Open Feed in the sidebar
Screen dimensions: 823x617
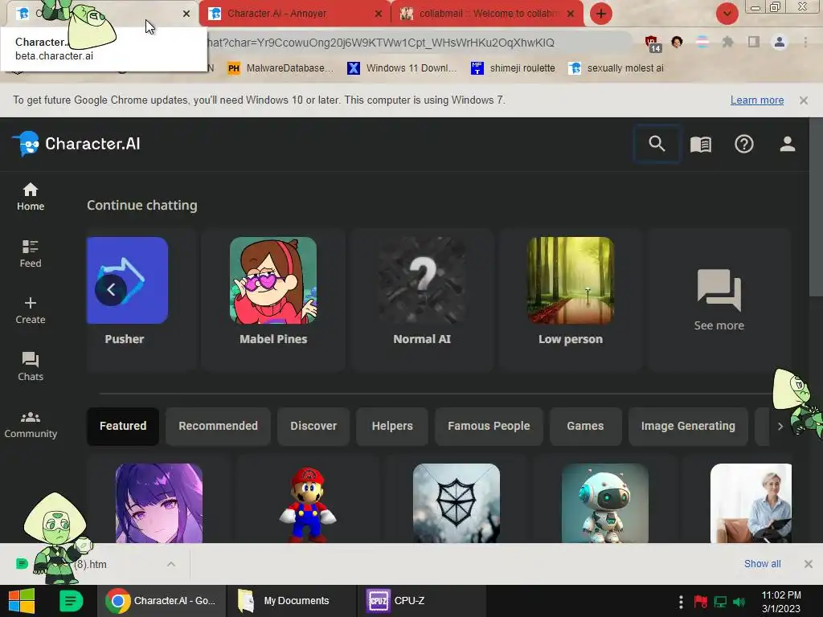31,254
